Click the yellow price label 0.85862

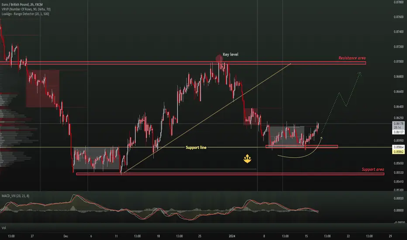click(398, 152)
